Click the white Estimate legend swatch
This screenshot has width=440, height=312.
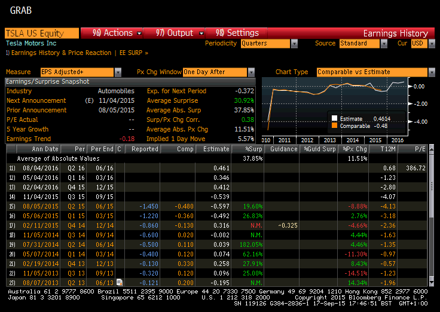click(x=334, y=118)
